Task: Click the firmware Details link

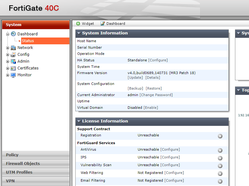Action: (x=153, y=78)
